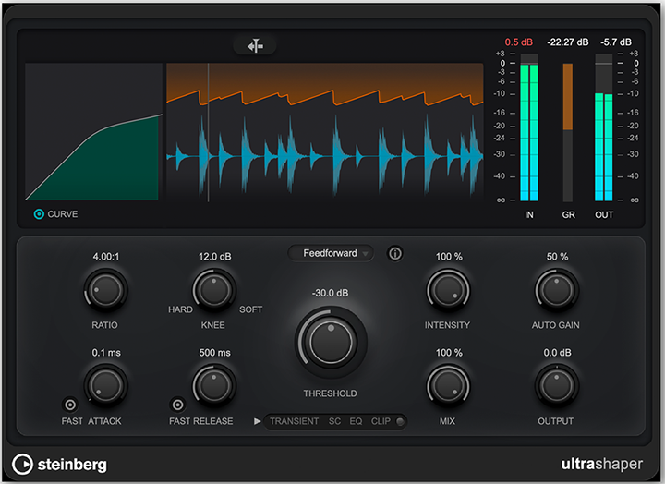Toggle the CURVE display button
The height and width of the screenshot is (484, 665).
[39, 214]
